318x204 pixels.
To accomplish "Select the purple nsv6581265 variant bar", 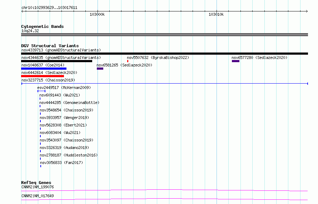I will (100, 69).
